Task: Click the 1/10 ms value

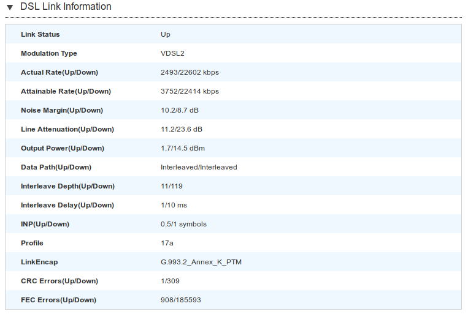Action: pos(174,205)
